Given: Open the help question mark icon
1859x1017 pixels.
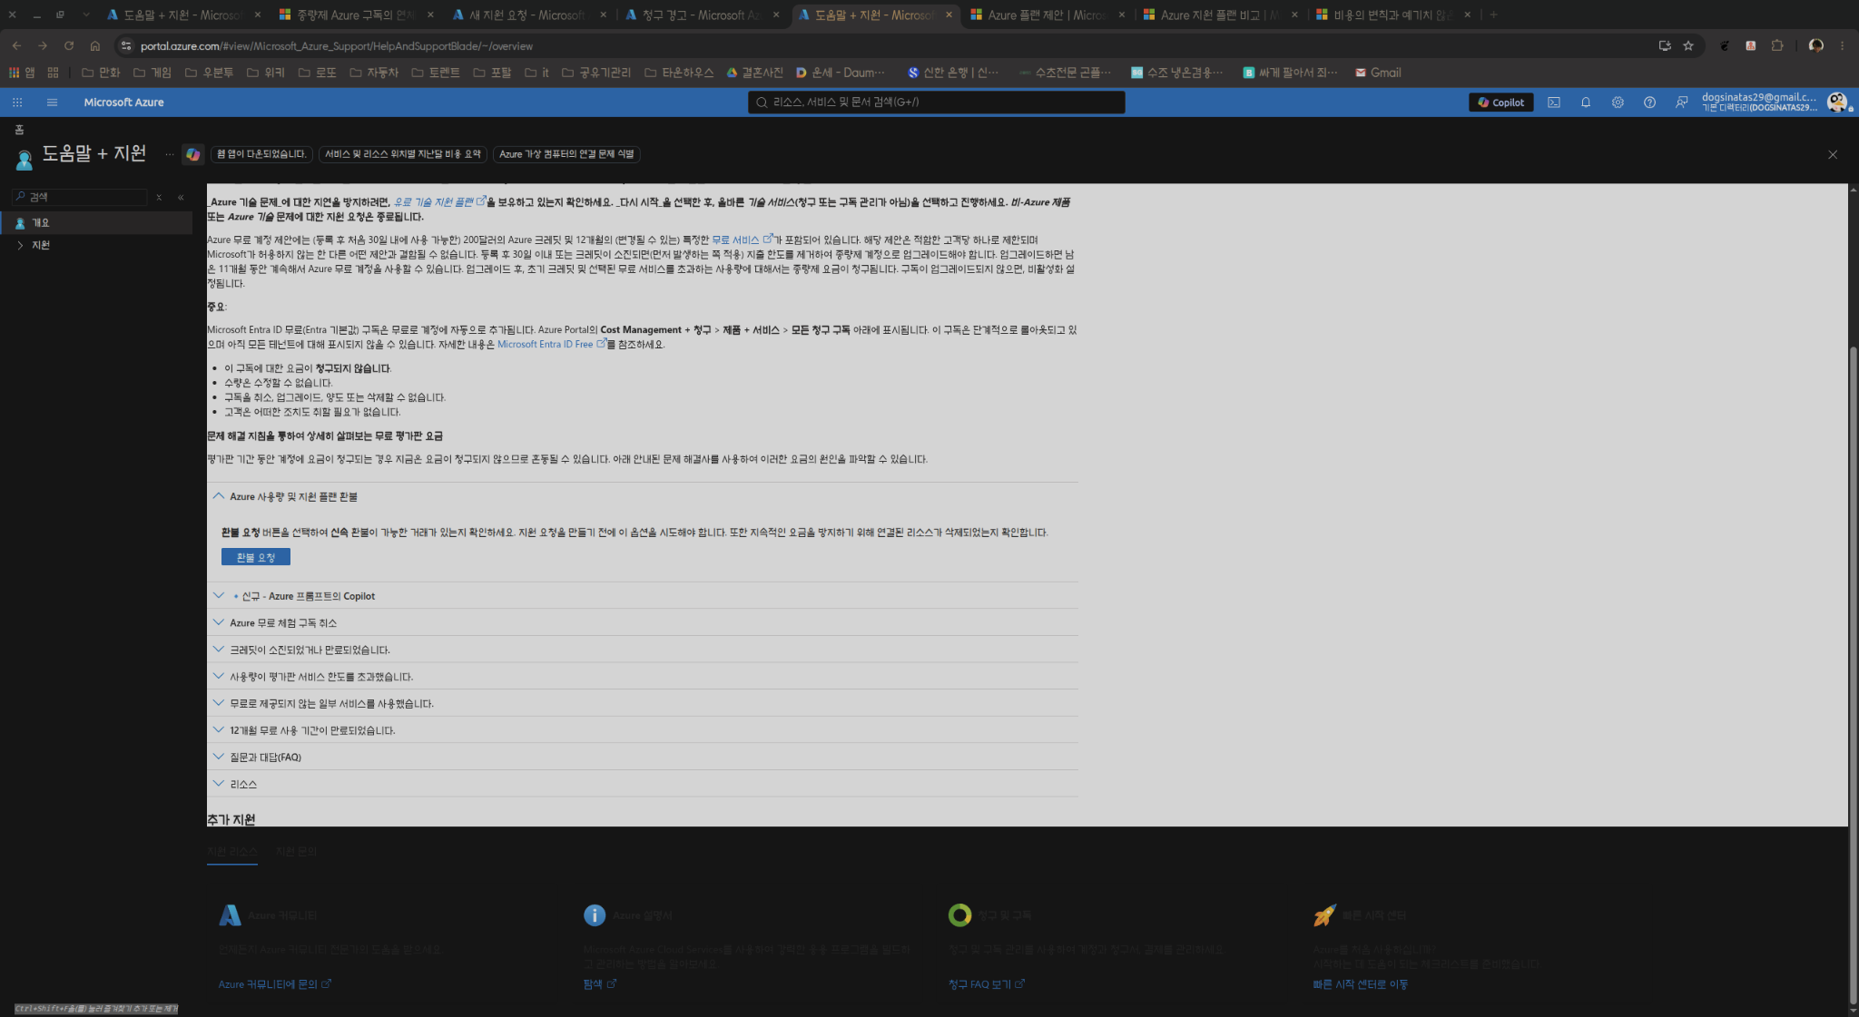Looking at the screenshot, I should pyautogui.click(x=1648, y=103).
